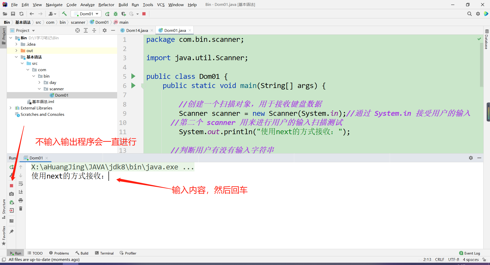Open the TODO tool window
The height and width of the screenshot is (265, 490).
(x=35, y=253)
